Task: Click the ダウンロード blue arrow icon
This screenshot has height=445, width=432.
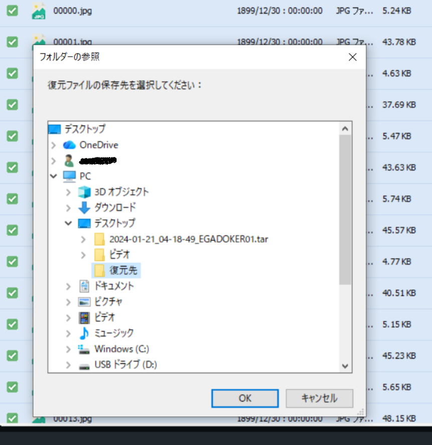Action: 84,208
